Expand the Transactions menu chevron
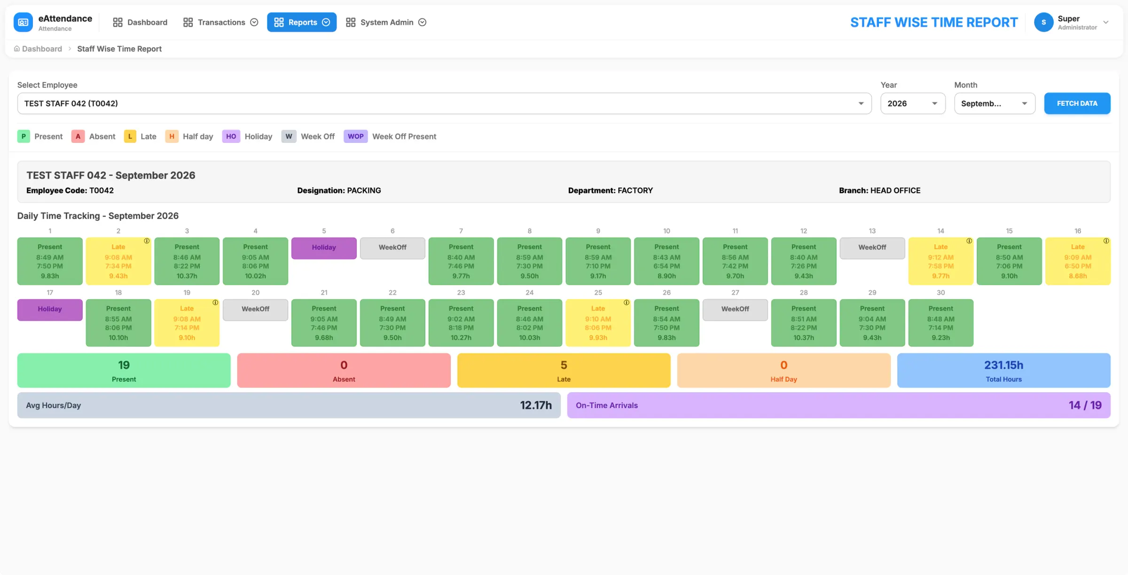1128x575 pixels. (254, 22)
